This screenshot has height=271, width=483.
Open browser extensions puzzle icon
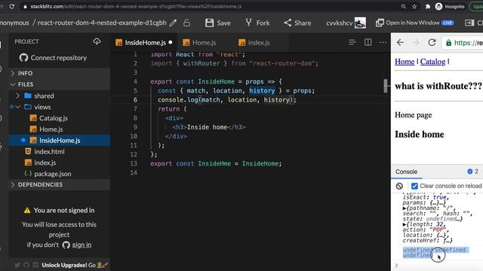click(x=428, y=7)
